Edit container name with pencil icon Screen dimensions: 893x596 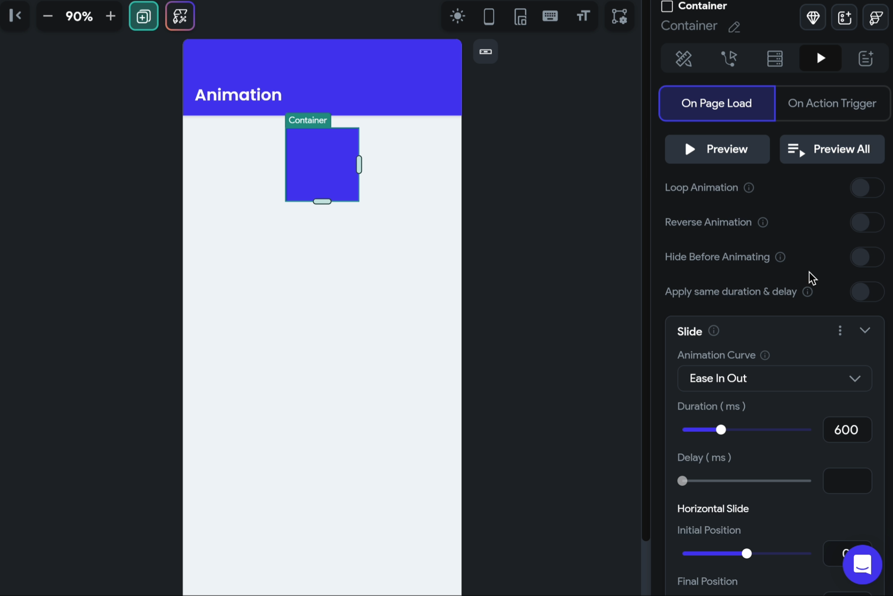tap(734, 27)
